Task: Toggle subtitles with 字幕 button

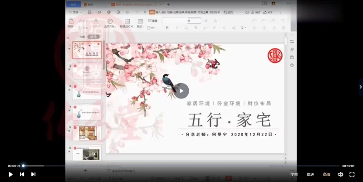Action: [294, 174]
